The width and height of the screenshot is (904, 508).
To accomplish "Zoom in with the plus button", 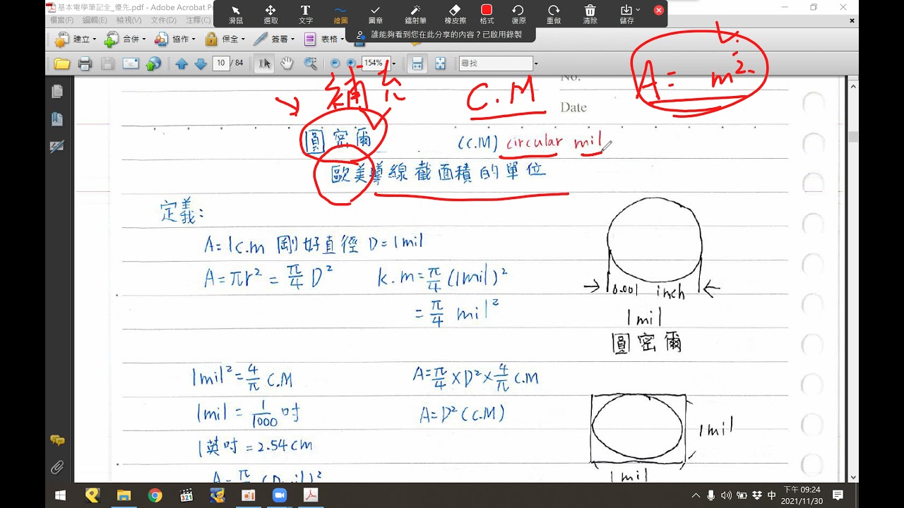I will tap(351, 64).
